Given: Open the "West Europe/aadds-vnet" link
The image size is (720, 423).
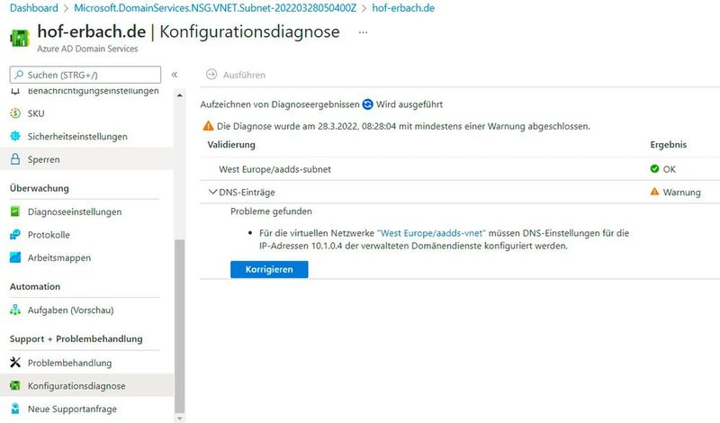Looking at the screenshot, I should pos(431,233).
